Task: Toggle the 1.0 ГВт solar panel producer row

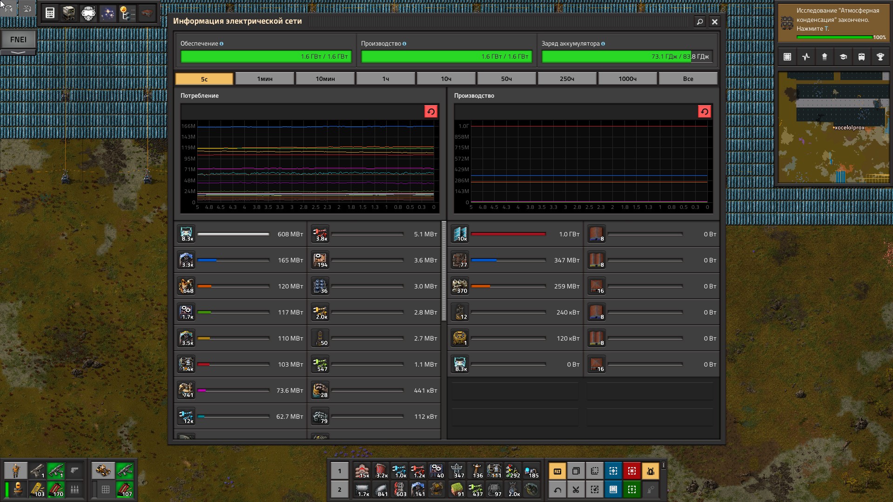Action: [x=516, y=234]
